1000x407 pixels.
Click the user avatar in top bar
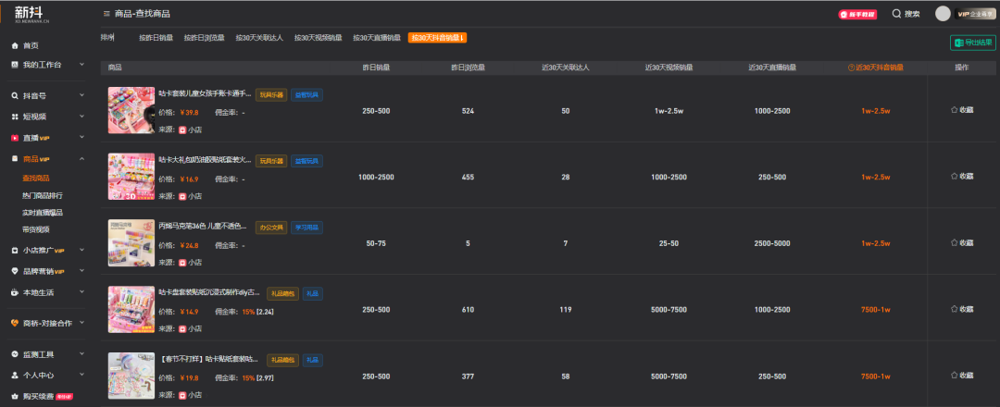click(x=943, y=14)
